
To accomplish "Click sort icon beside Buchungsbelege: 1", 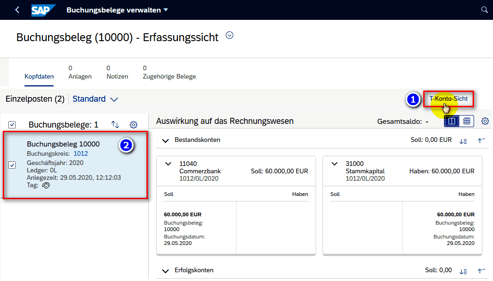I will pyautogui.click(x=115, y=125).
